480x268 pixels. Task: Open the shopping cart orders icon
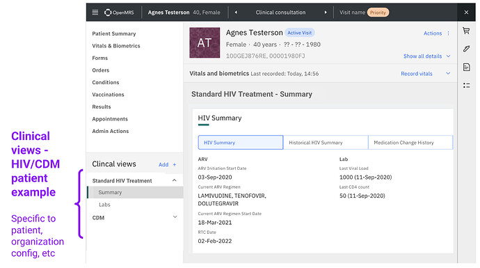tap(466, 31)
